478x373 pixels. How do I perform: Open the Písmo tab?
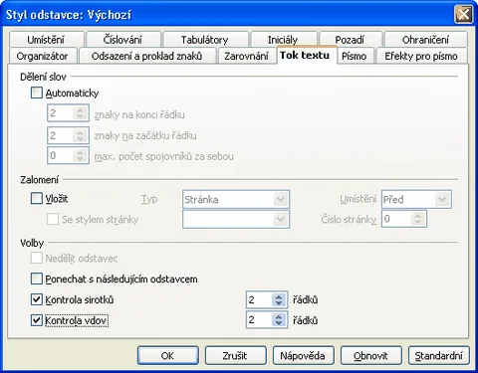(355, 56)
